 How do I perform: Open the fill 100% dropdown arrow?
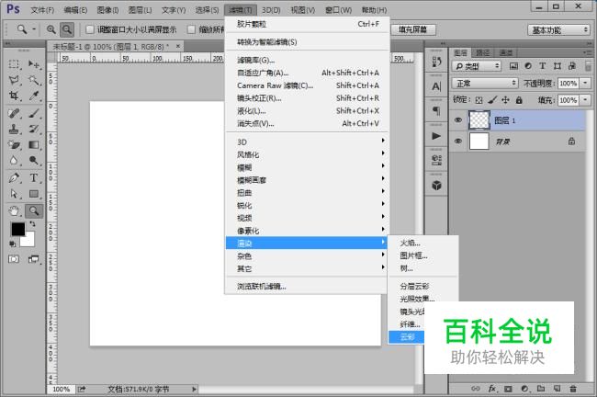point(585,100)
